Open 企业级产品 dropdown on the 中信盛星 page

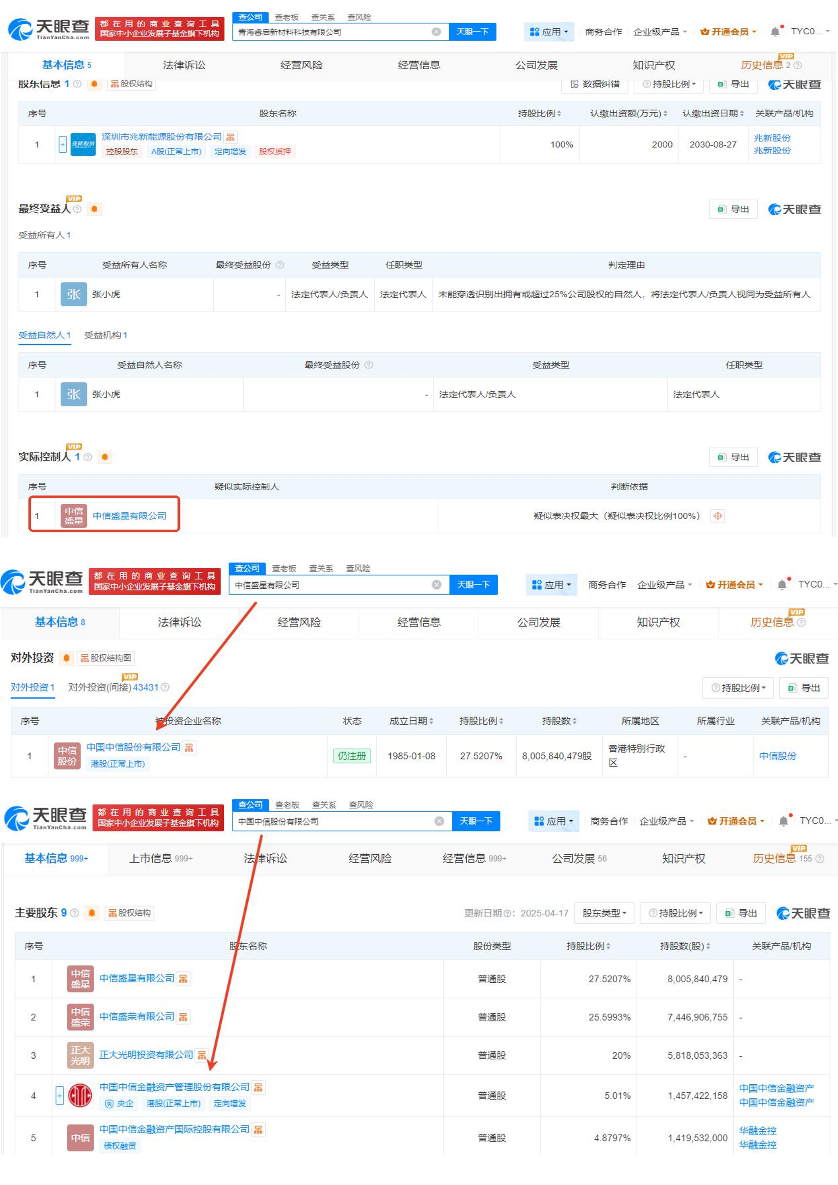tap(664, 585)
